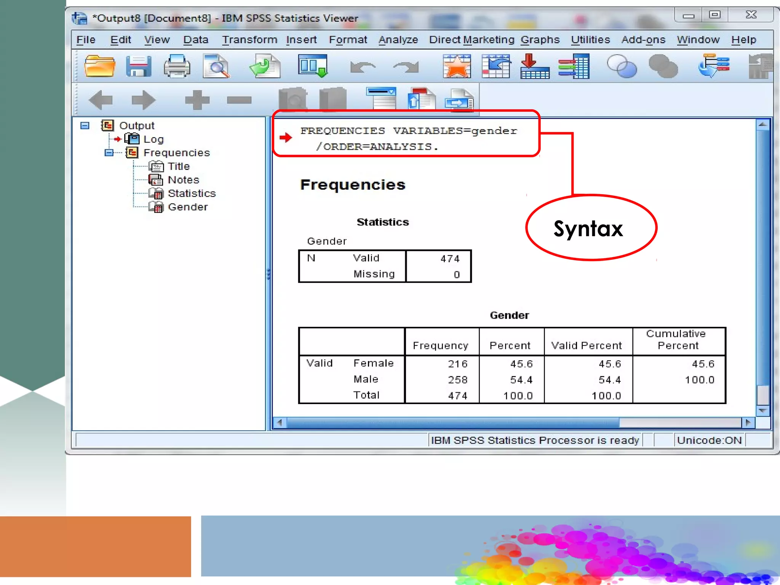
Task: Click the vertical scrollbar down arrow
Action: click(762, 411)
